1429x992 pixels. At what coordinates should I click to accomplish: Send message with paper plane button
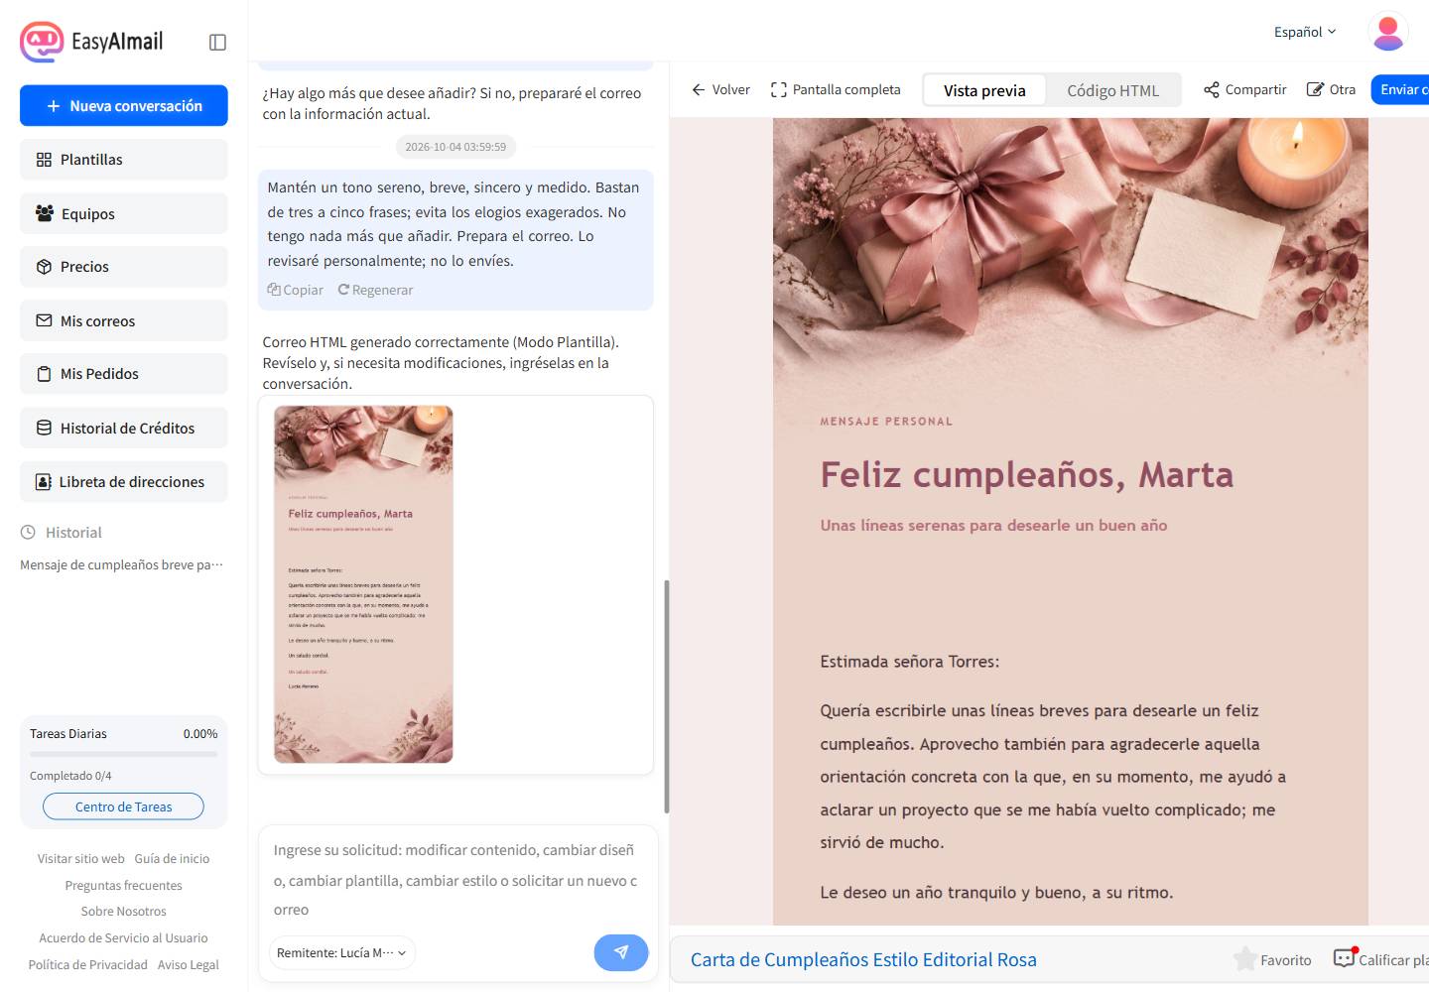pos(621,952)
